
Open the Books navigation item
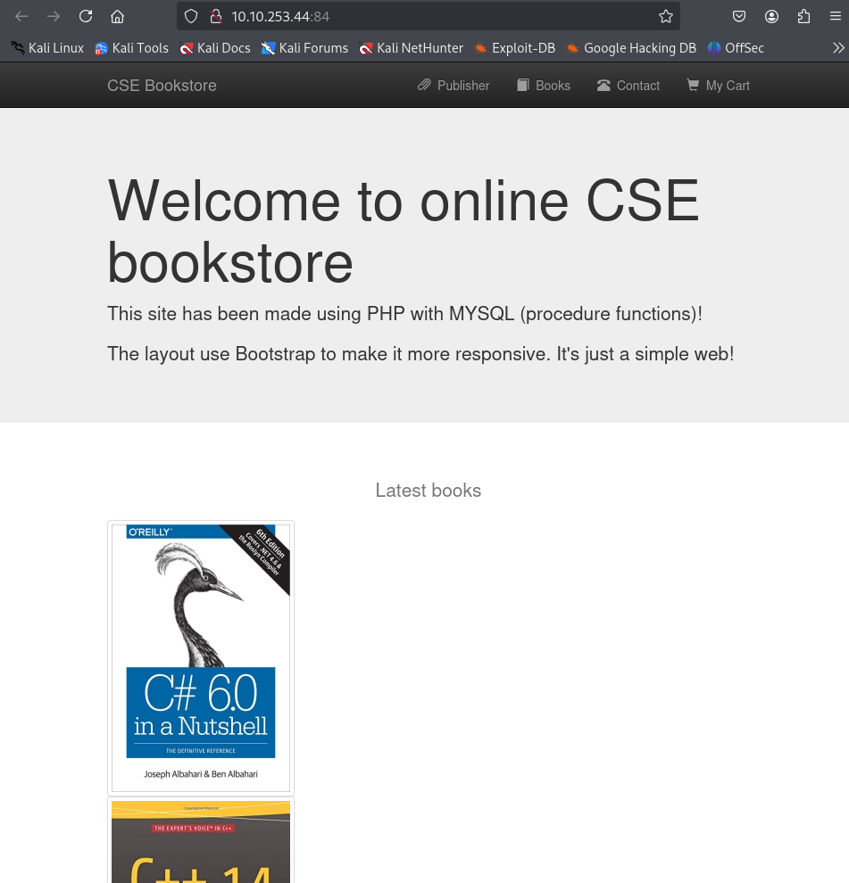pyautogui.click(x=544, y=86)
